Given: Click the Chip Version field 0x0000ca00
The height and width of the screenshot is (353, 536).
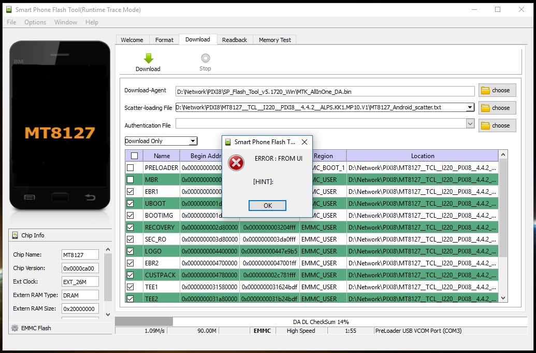Looking at the screenshot, I should coord(80,268).
